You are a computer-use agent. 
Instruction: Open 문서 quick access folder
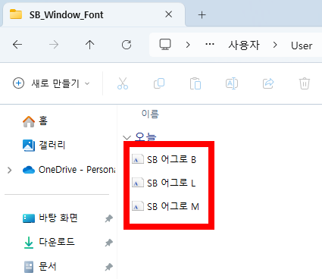click(40, 267)
